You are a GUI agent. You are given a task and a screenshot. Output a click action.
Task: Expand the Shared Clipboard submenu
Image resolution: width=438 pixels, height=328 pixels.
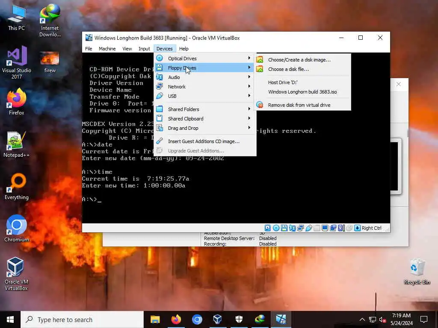(x=204, y=119)
